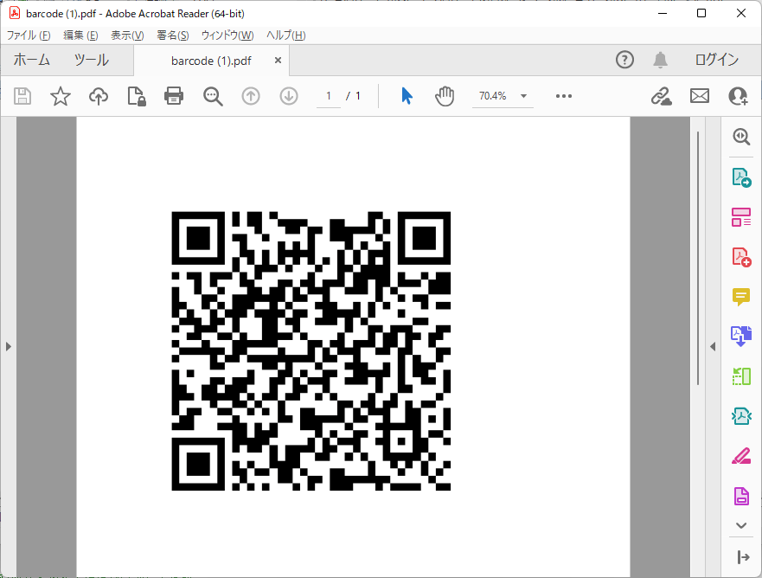Click the page number field

329,96
